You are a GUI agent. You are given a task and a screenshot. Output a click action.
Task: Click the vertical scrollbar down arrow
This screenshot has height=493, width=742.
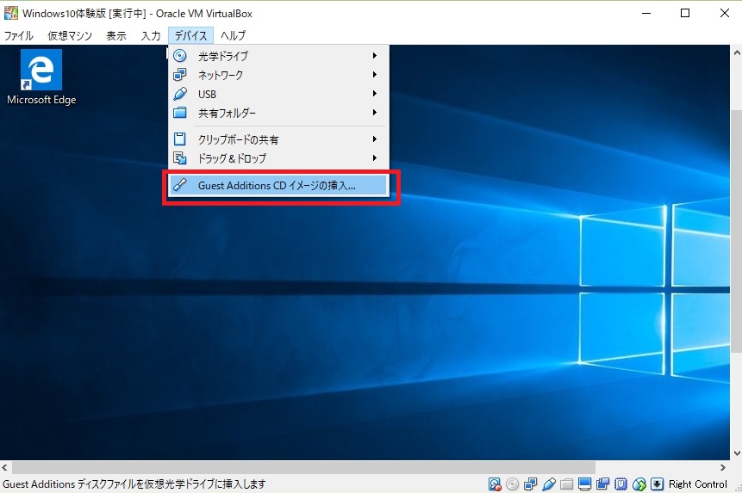[x=736, y=453]
